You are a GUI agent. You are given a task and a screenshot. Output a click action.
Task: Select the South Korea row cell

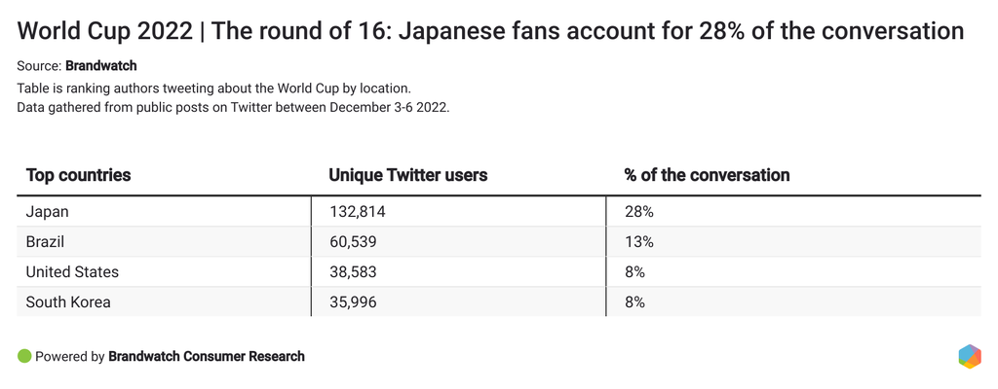(68, 301)
